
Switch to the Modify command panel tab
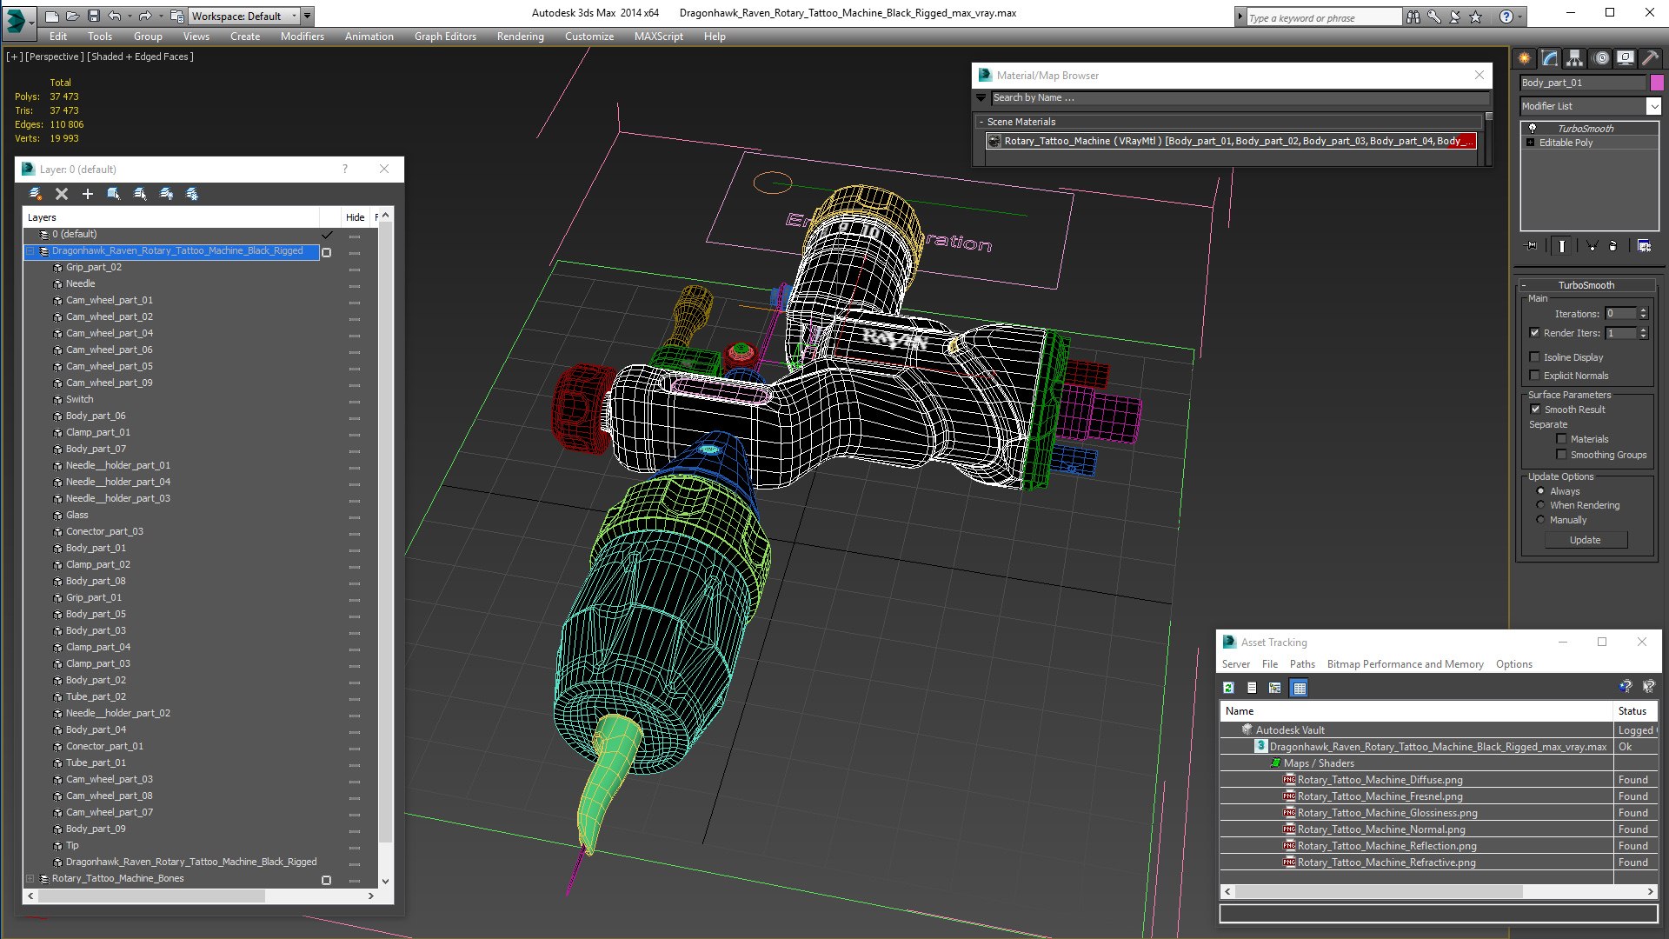(x=1550, y=58)
